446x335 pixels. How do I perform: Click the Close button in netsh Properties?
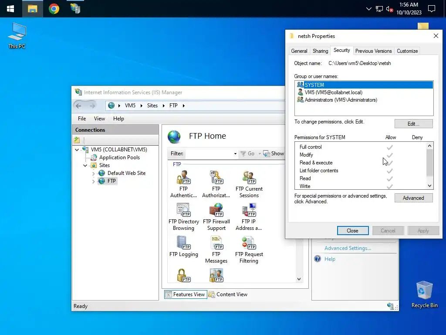click(353, 231)
